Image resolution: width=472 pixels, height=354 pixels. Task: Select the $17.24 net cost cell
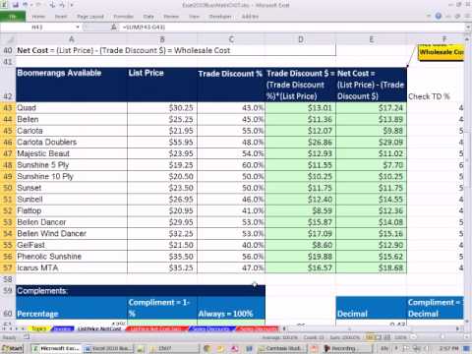(x=372, y=108)
